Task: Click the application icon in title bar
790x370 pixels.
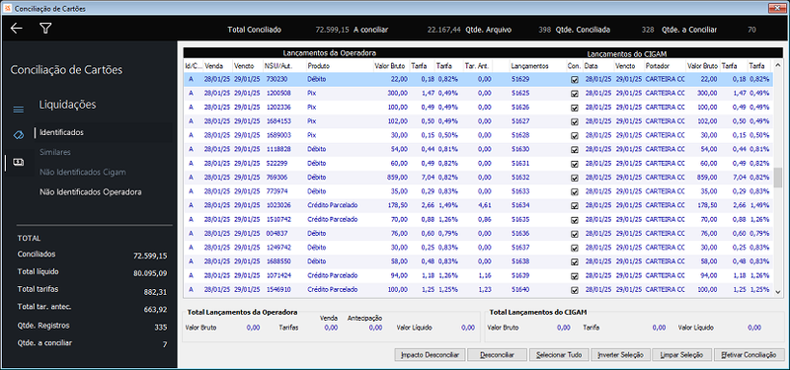Action: [7, 9]
